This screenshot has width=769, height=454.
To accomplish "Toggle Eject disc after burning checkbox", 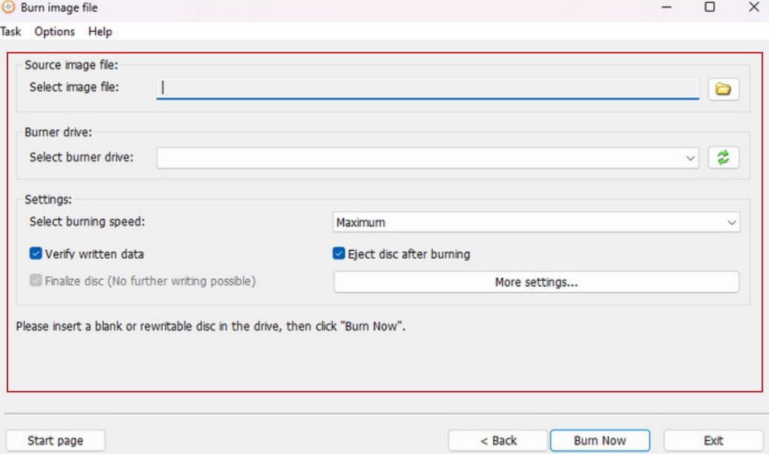I will (x=339, y=254).
